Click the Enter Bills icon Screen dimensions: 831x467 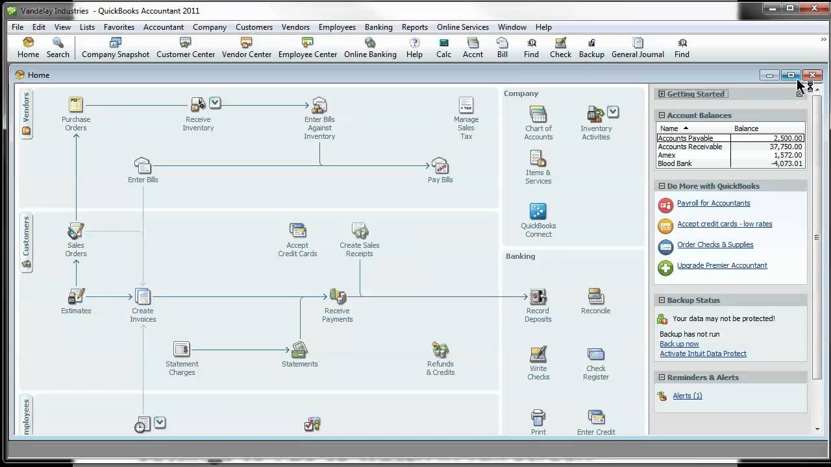[143, 165]
